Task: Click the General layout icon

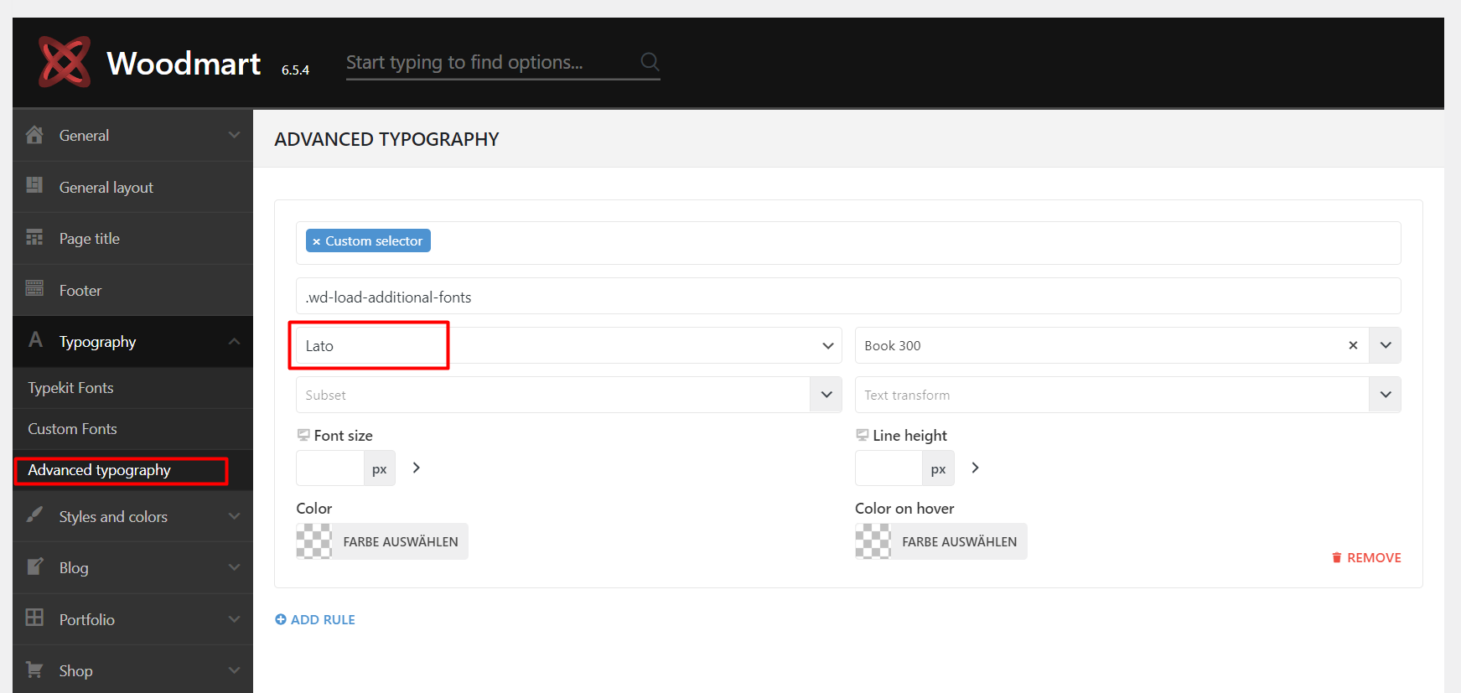Action: (x=34, y=185)
